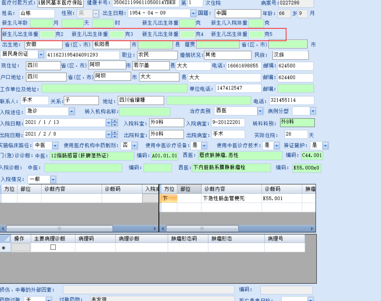This screenshot has width=381, height=301.
Task: Click the 现住址 county field 若尔盖
Action: [x=151, y=65]
